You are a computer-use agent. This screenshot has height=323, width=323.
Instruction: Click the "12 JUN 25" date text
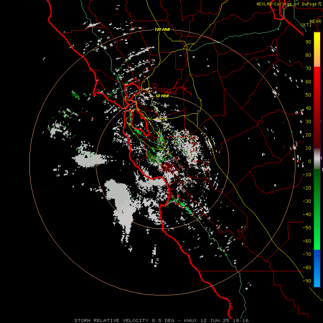coord(215,320)
